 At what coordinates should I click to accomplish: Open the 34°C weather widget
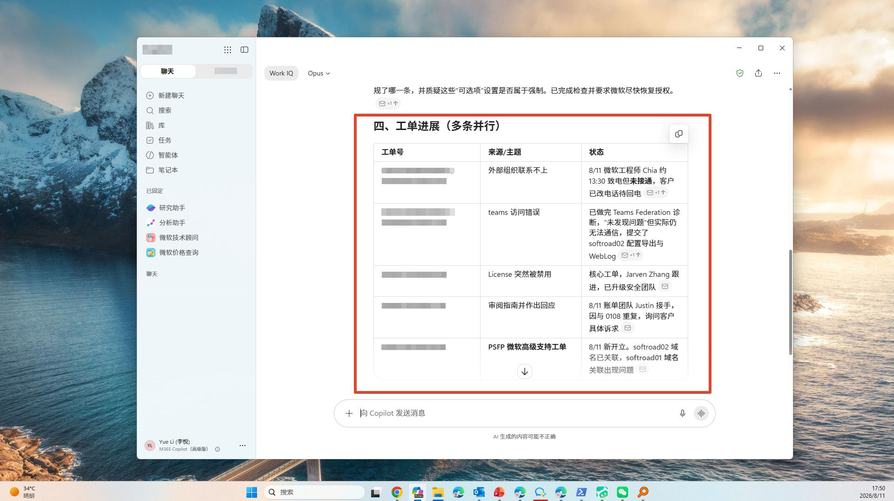[x=22, y=492]
